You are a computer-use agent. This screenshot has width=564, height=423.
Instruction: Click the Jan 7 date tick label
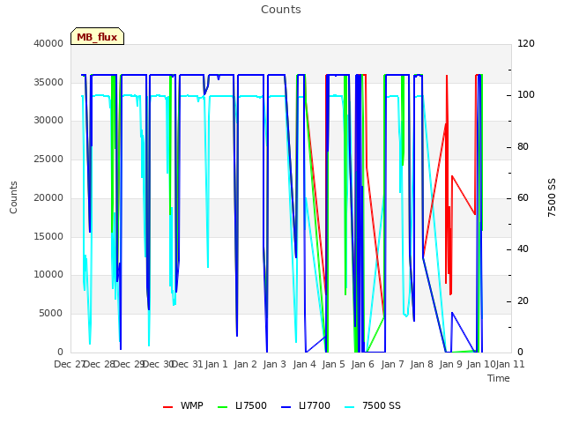point(392,364)
